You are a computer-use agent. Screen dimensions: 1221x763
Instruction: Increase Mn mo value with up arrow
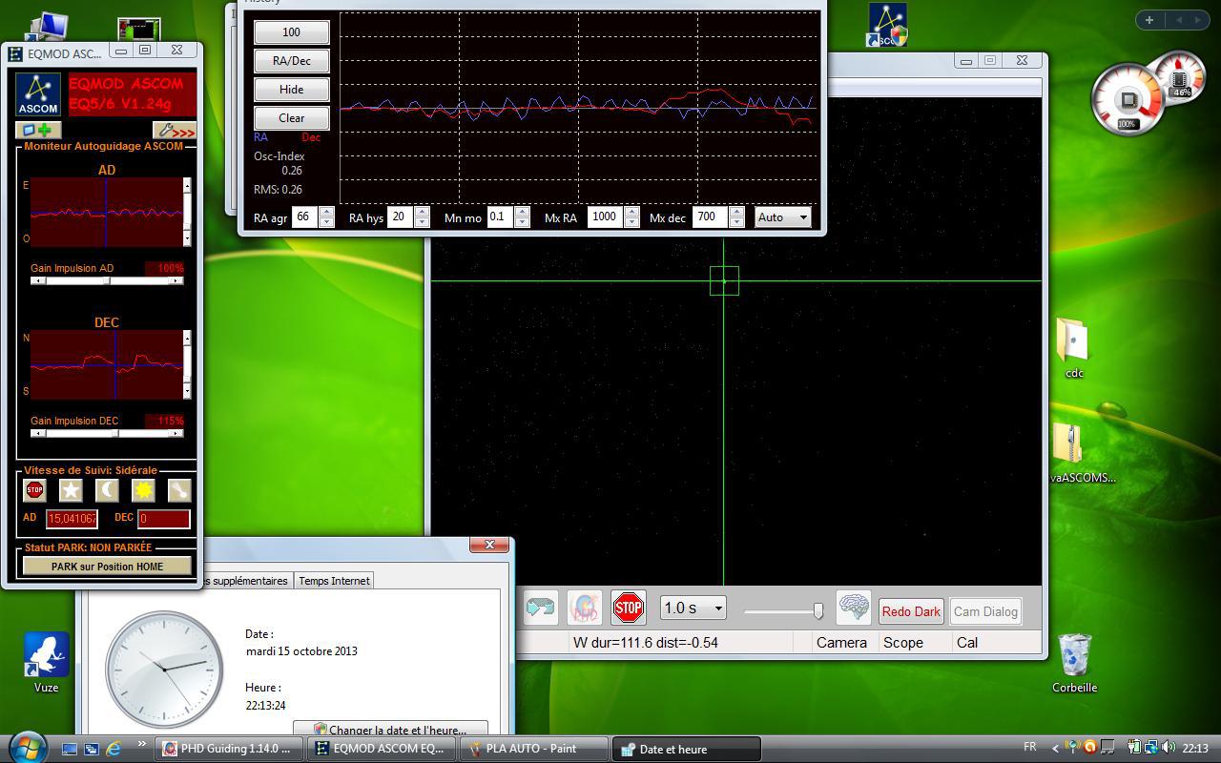(x=522, y=212)
